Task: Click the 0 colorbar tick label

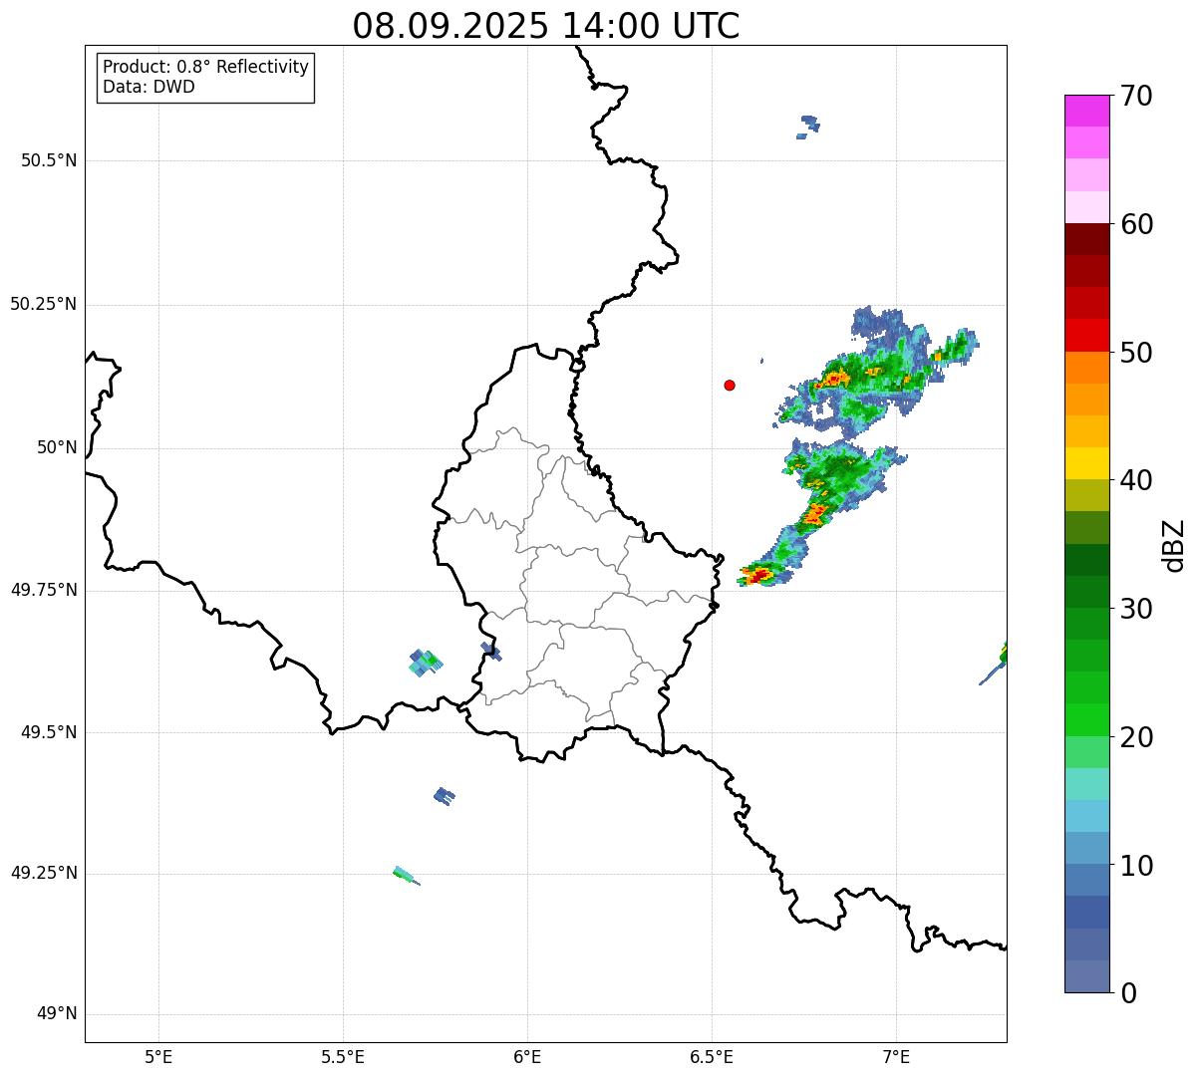Action: (1126, 993)
